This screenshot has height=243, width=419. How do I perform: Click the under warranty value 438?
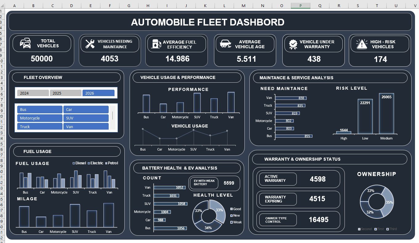click(x=314, y=59)
